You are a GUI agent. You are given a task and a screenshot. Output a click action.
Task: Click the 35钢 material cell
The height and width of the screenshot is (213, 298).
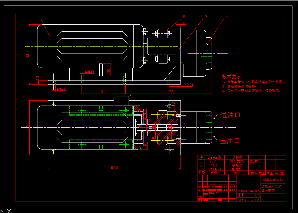coord(254,161)
